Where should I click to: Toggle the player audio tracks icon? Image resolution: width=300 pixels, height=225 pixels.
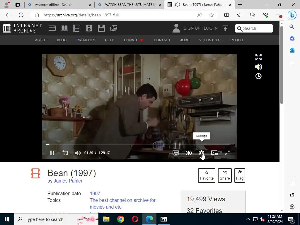pos(189,153)
